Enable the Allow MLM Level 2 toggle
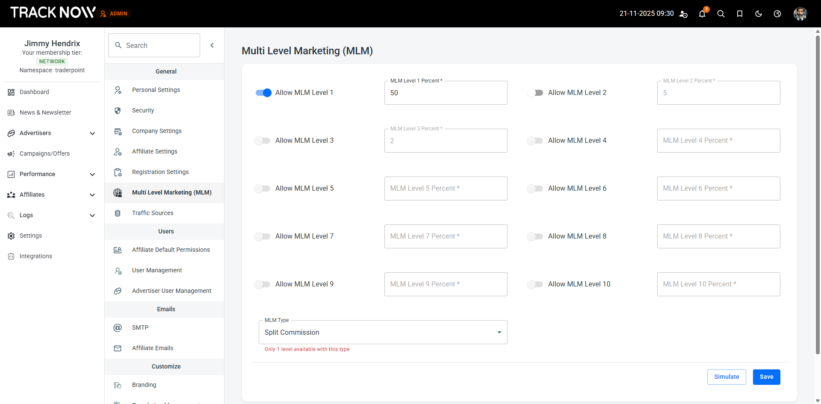The width and height of the screenshot is (821, 404). 535,93
